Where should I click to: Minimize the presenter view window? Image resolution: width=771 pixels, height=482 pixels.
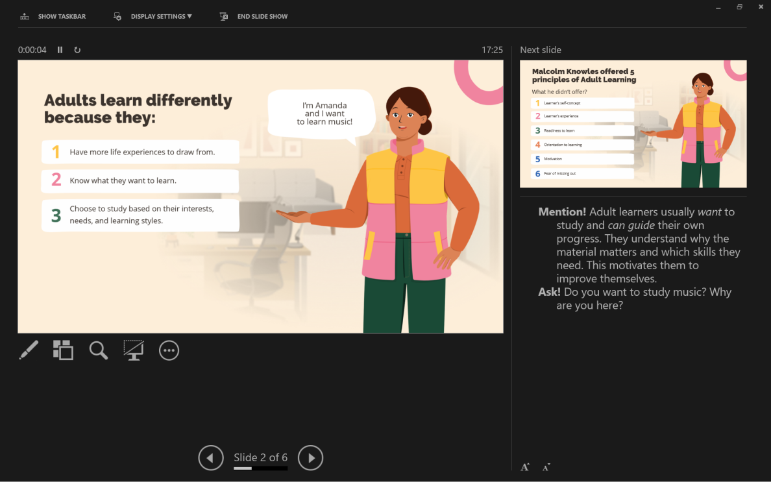click(718, 7)
